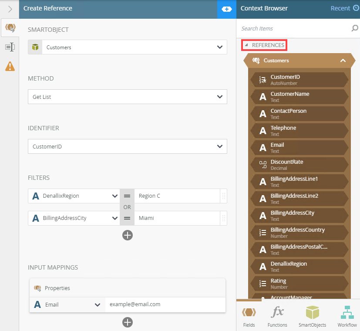This screenshot has width=360, height=331.
Task: Click the blue plus badge in header
Action: (x=227, y=9)
